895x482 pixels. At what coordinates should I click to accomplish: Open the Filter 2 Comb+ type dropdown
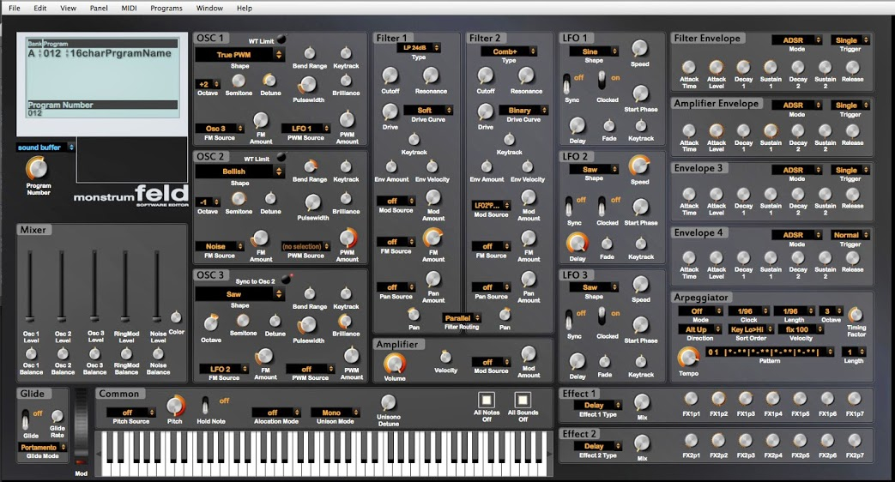coord(509,51)
